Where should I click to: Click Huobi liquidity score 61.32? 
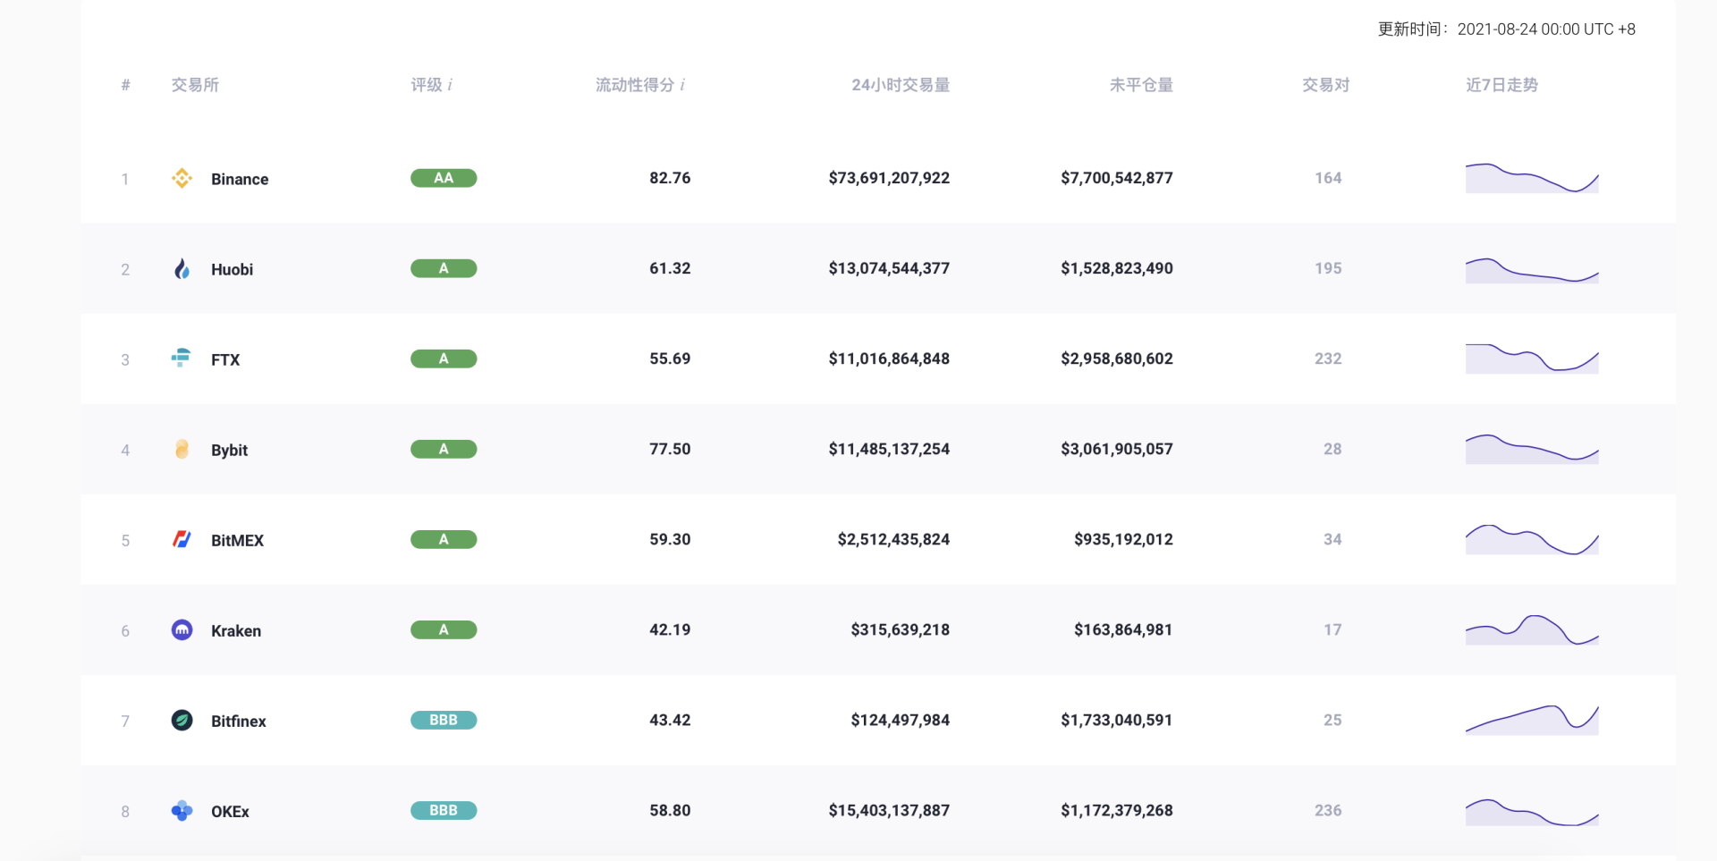tap(670, 268)
